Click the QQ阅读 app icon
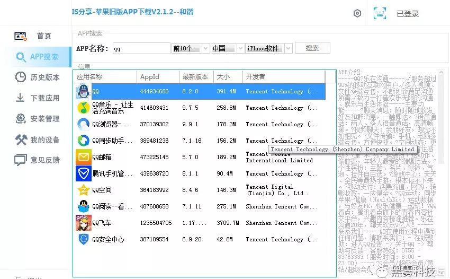This screenshot has width=450, height=279. click(84, 206)
